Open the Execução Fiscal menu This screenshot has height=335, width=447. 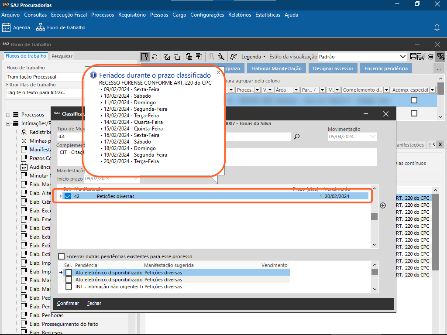click(x=69, y=15)
